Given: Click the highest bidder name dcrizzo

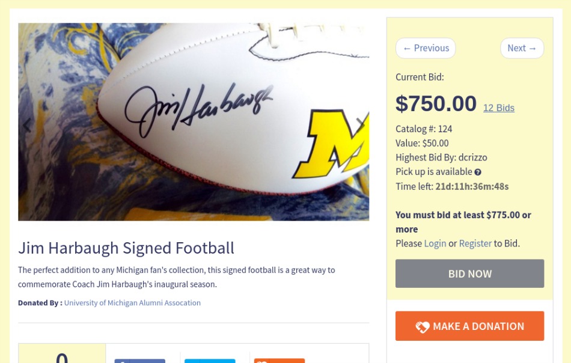Looking at the screenshot, I should (472, 157).
